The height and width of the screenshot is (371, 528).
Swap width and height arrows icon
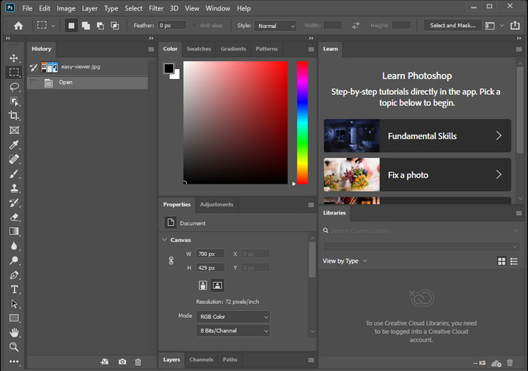tap(355, 25)
